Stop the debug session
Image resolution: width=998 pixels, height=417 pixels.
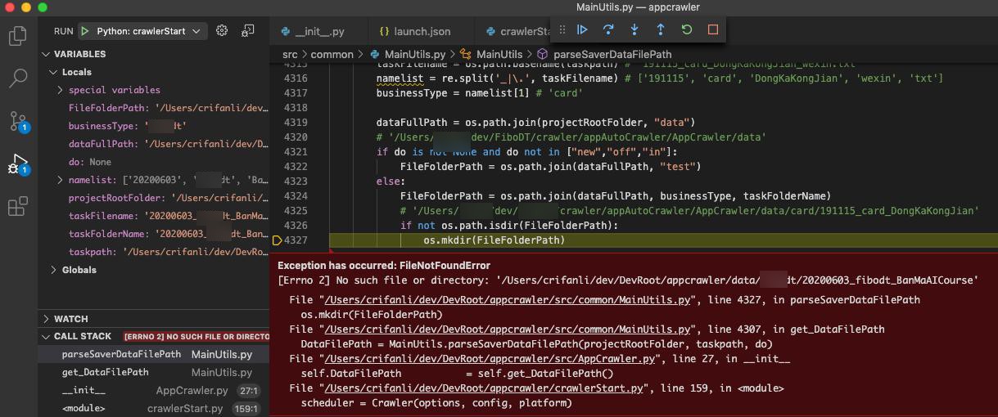point(713,29)
